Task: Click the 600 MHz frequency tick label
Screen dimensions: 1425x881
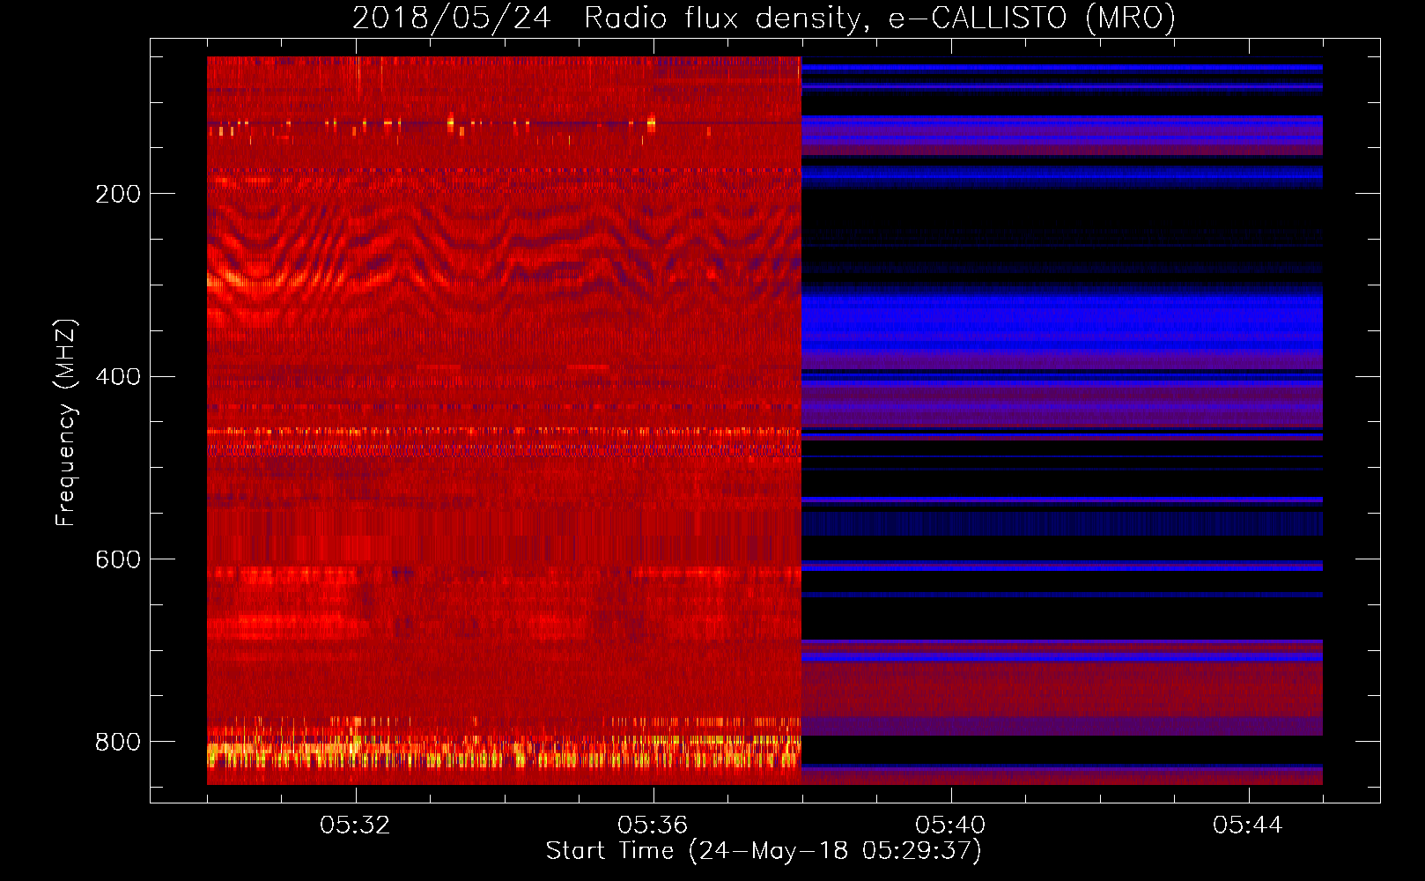Action: [x=118, y=560]
